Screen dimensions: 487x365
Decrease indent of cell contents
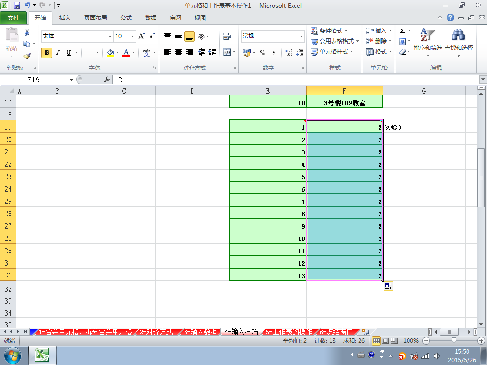pos(202,52)
